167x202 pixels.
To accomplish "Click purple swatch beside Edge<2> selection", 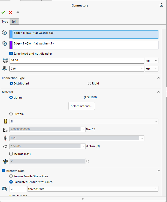I will (11, 45).
